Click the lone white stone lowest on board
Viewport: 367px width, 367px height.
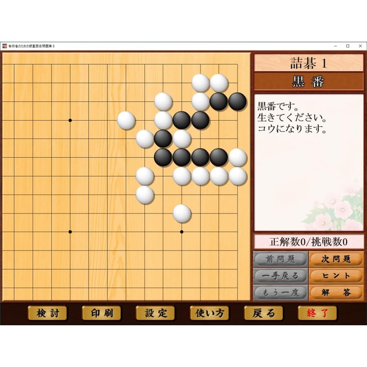point(182,213)
